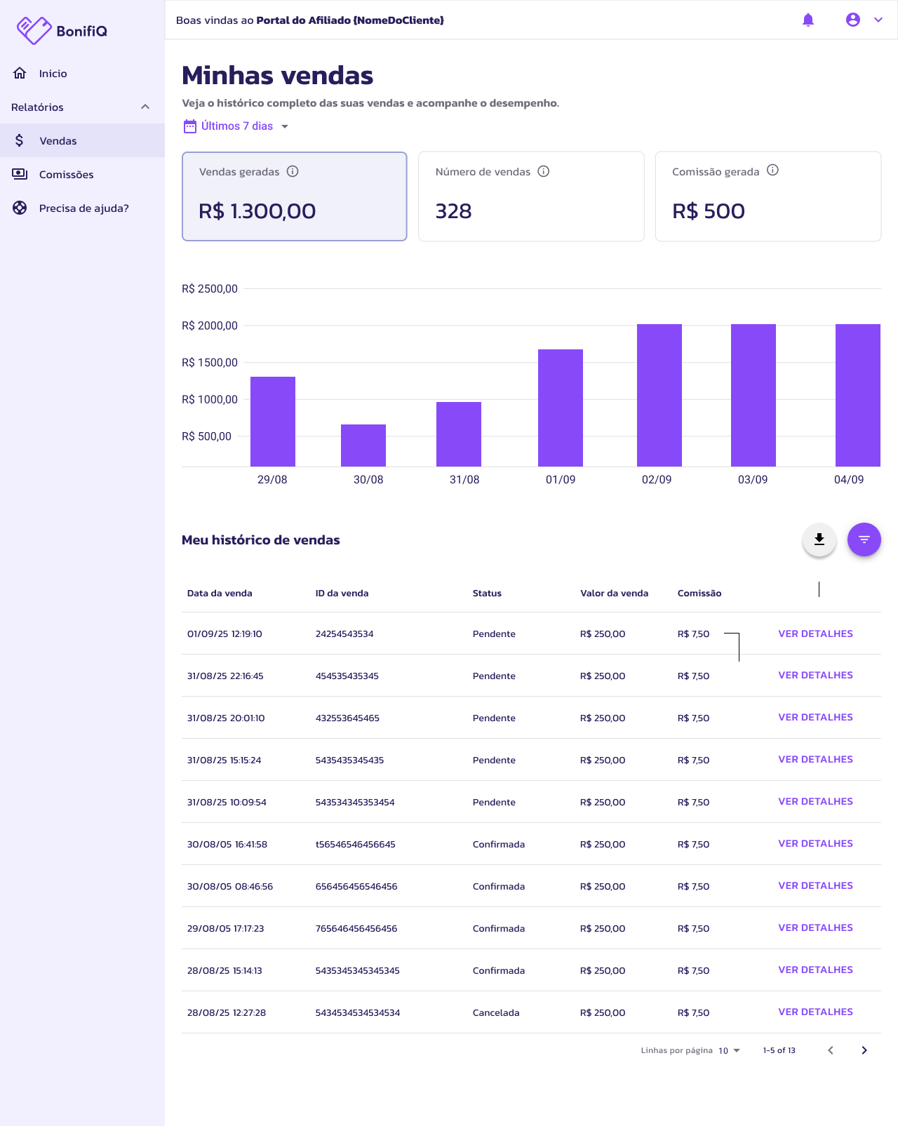Collapse the Relatórios section chevron
The width and height of the screenshot is (898, 1126).
tap(145, 107)
